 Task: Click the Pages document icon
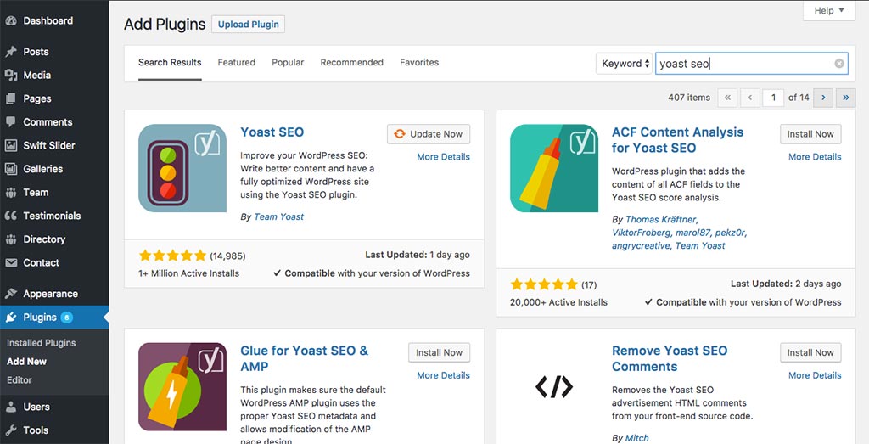11,98
